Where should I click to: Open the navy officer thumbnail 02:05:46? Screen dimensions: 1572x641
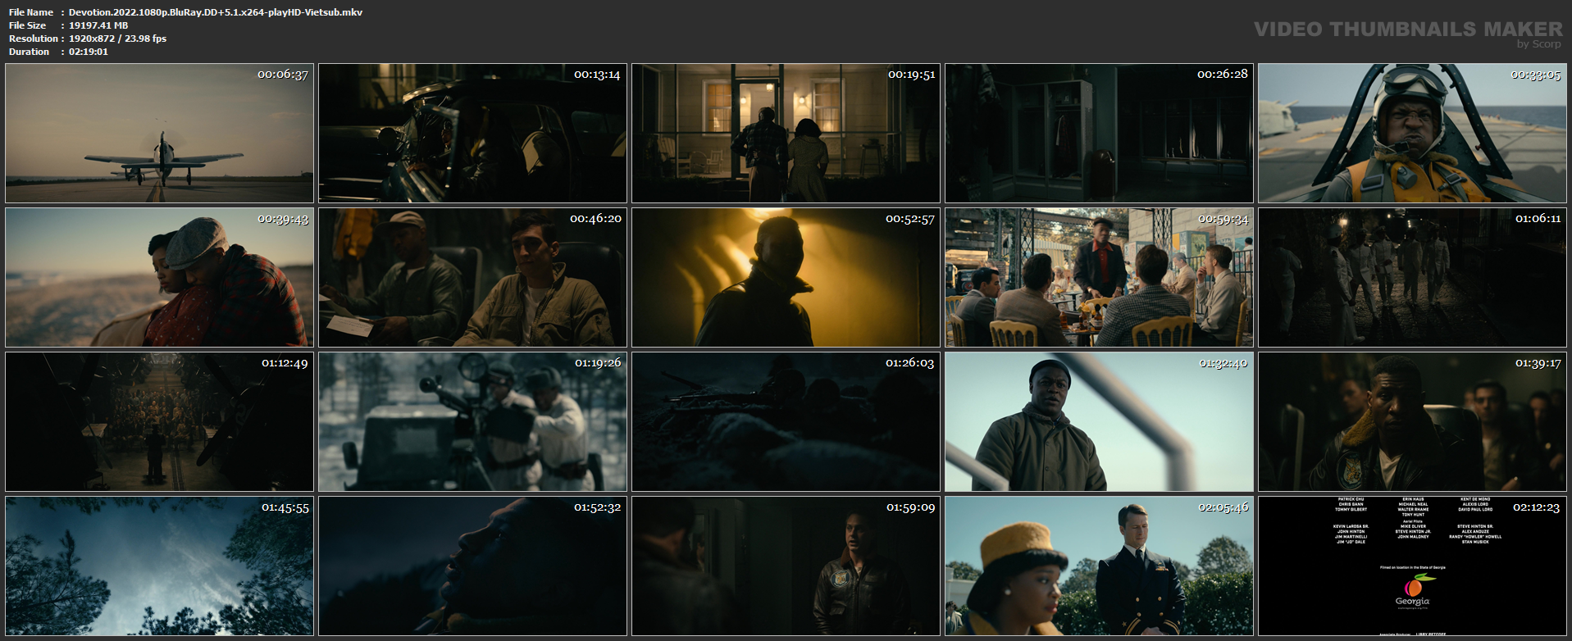click(1099, 566)
